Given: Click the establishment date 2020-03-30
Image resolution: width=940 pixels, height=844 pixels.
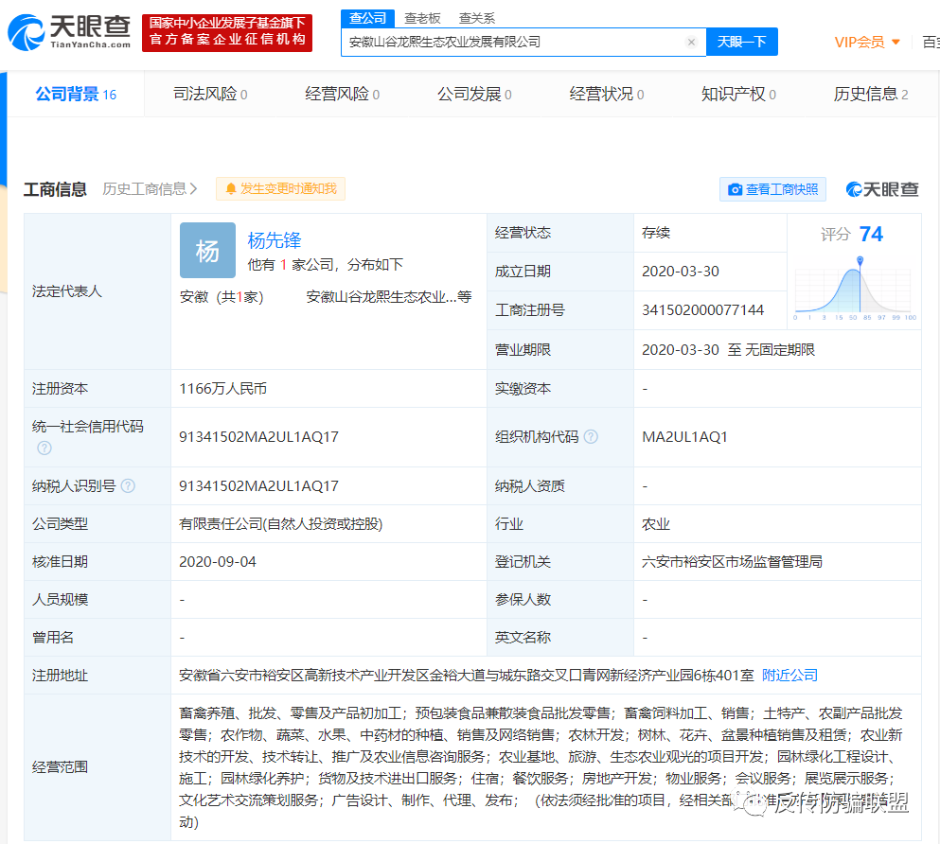Looking at the screenshot, I should point(681,272).
